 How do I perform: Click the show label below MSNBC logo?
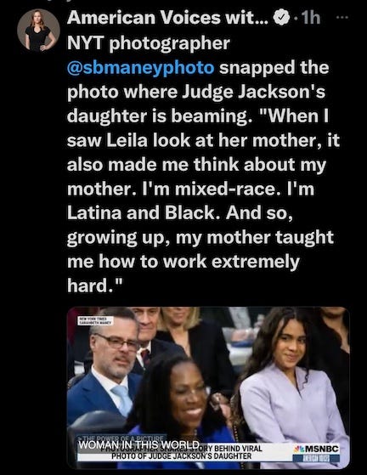(316, 458)
